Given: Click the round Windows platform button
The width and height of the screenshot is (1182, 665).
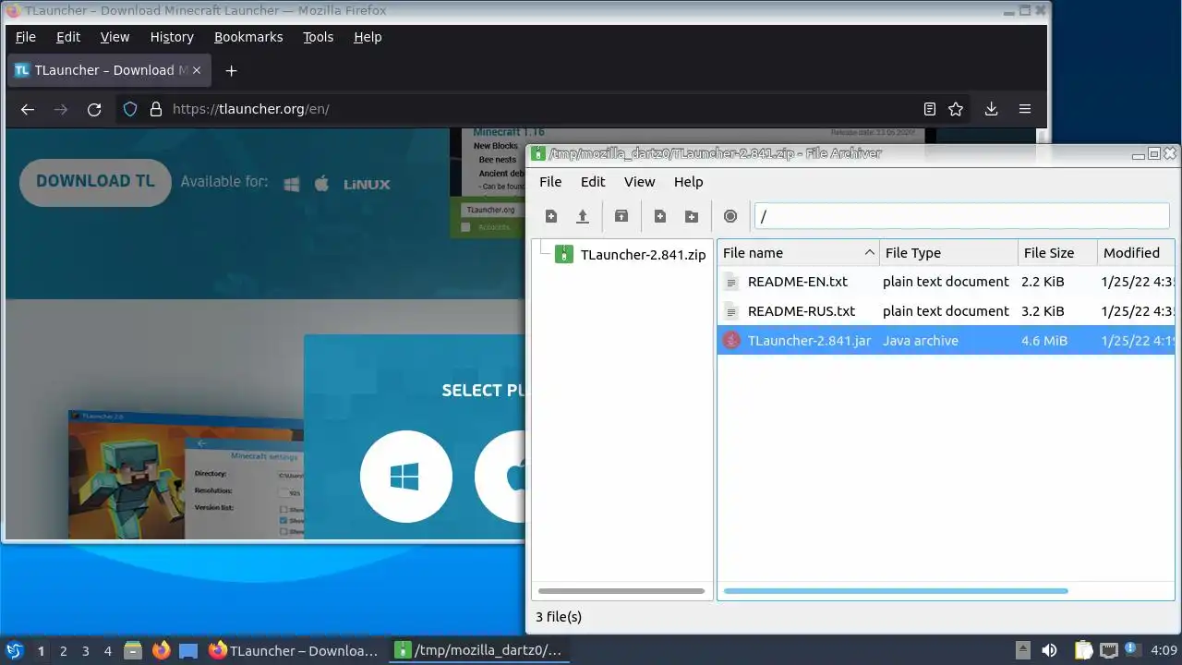Looking at the screenshot, I should coord(405,477).
